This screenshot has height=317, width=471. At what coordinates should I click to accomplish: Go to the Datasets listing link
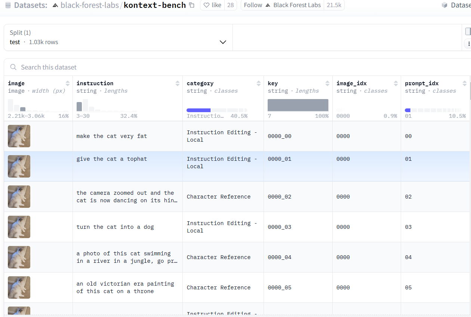click(x=31, y=5)
